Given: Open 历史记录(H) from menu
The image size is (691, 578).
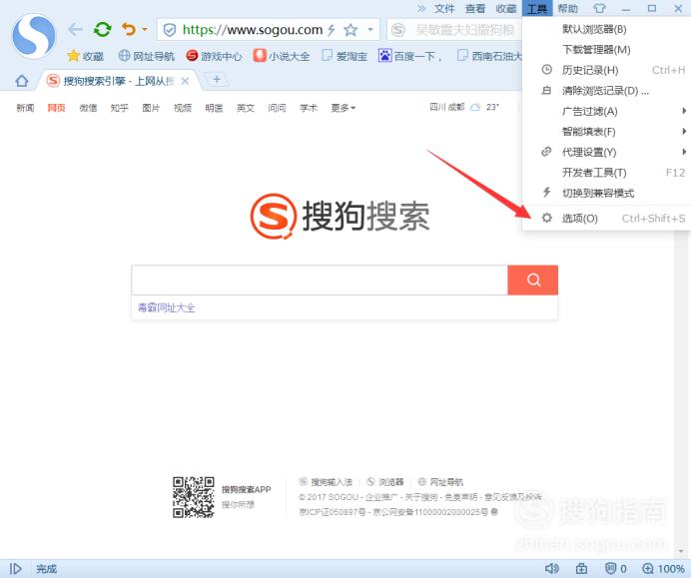Looking at the screenshot, I should pos(606,70).
